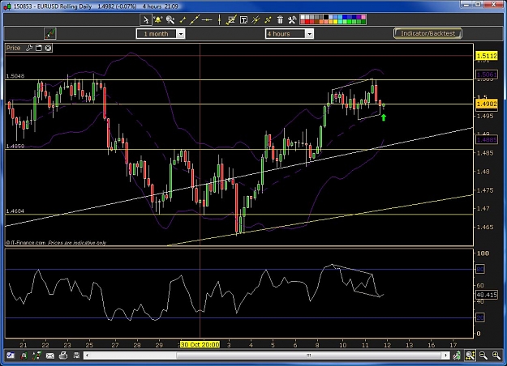507x366 pixels.
Task: Click the 1.4858 horizontal line label
Action: [x=15, y=147]
